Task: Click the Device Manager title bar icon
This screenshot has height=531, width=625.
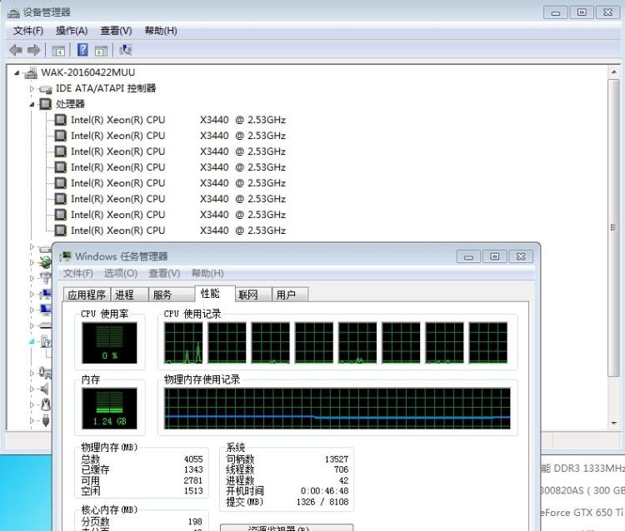Action: point(13,12)
